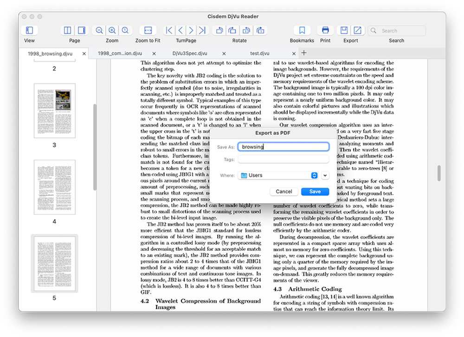The height and width of the screenshot is (337, 464).
Task: Switch to the 1998_com...ion.djvu tab
Action: point(120,53)
